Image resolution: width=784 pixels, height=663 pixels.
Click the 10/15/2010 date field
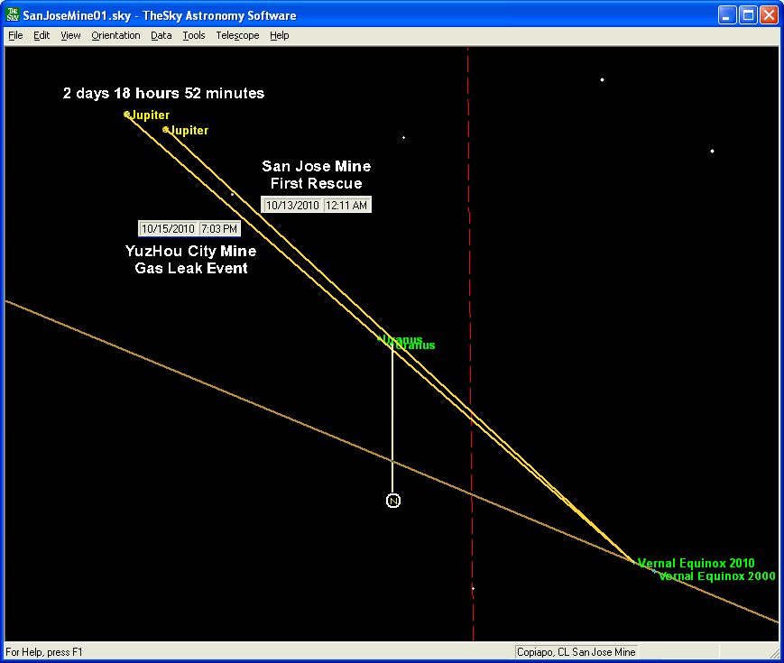(168, 229)
